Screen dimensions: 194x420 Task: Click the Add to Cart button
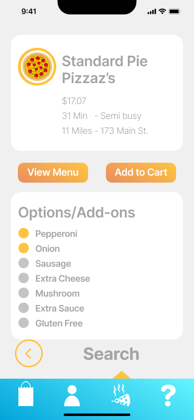tap(141, 173)
